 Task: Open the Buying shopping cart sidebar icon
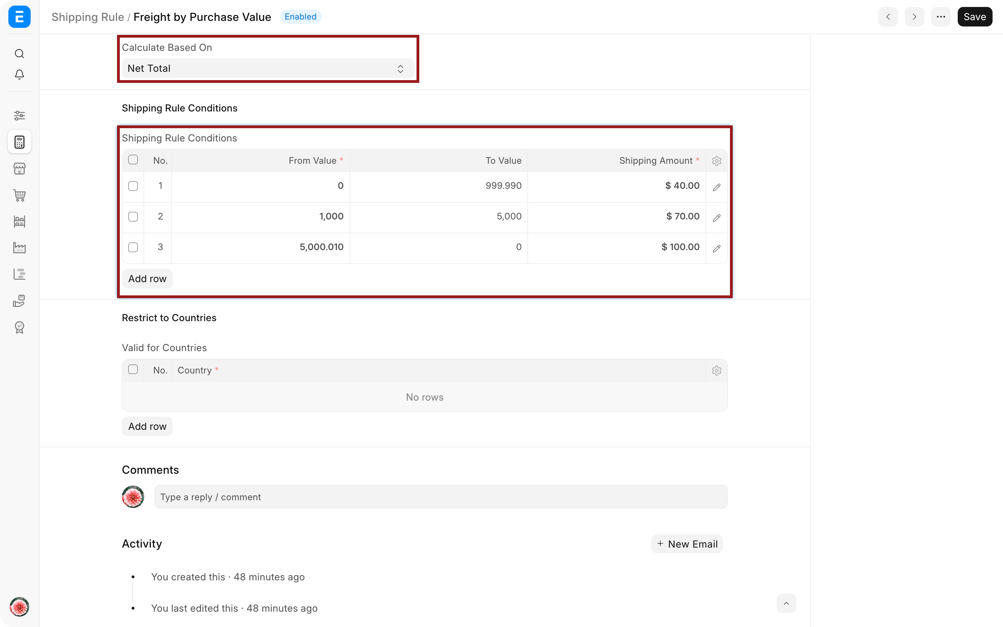click(20, 195)
